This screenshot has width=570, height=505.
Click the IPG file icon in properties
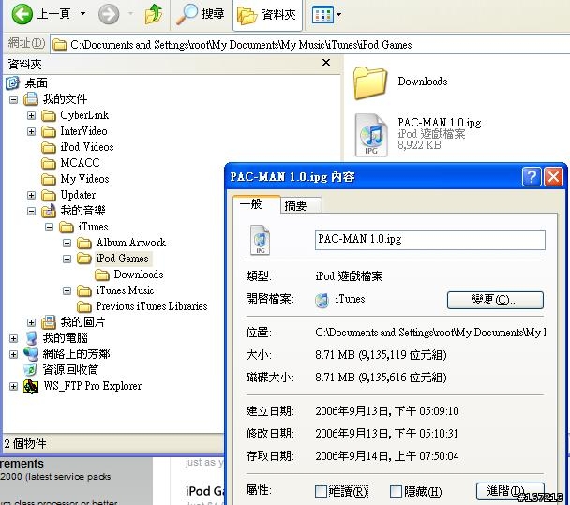coord(261,240)
